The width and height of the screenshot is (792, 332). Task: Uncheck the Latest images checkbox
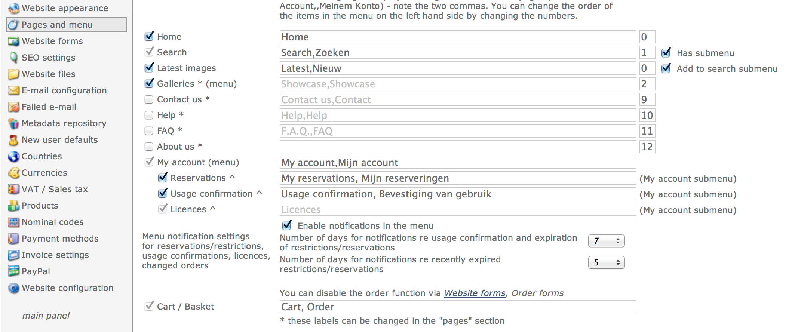pyautogui.click(x=149, y=68)
